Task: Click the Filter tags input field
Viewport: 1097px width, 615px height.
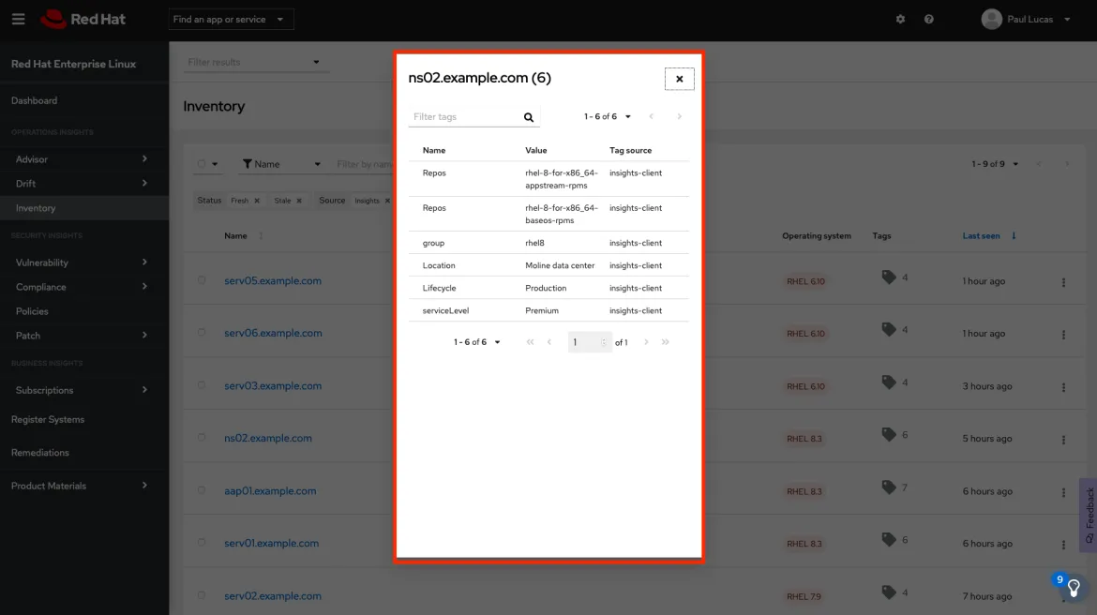Action: pos(465,117)
